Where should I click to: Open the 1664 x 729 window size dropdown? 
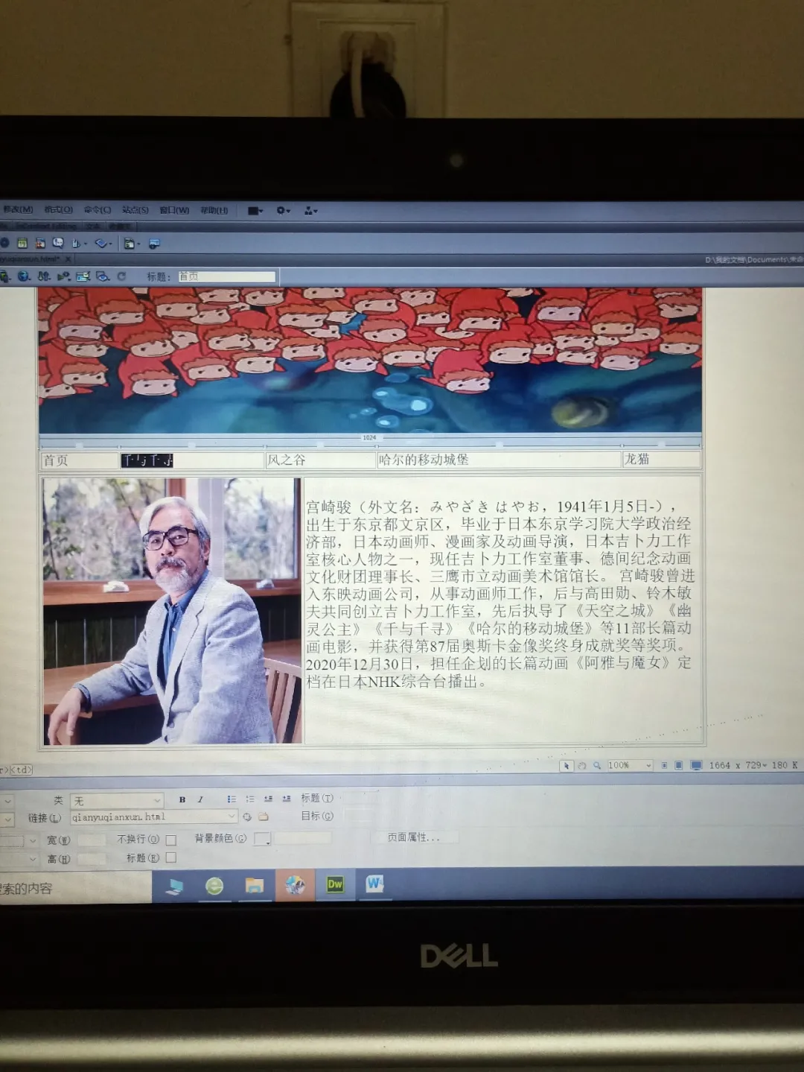738,765
